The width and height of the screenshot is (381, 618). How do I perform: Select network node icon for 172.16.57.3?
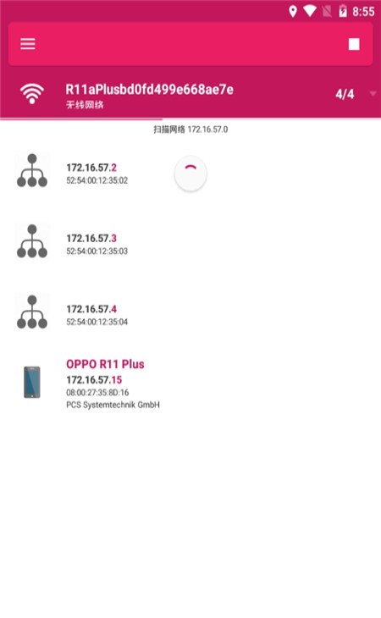click(32, 240)
